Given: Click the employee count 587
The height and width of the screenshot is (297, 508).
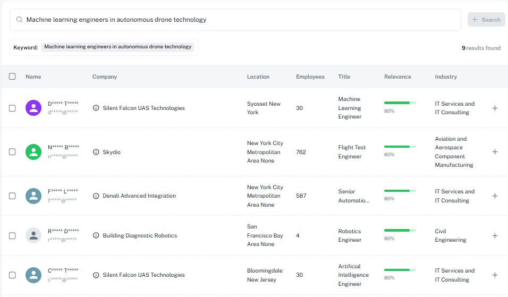Looking at the screenshot, I should [301, 196].
